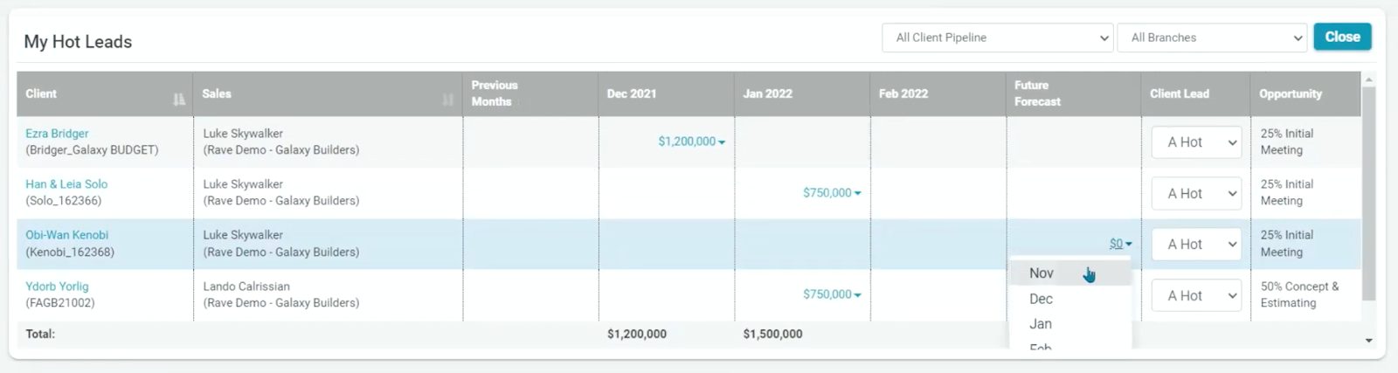The image size is (1398, 373).
Task: Click the $0 Future Forecast value
Action: [x=1117, y=244]
